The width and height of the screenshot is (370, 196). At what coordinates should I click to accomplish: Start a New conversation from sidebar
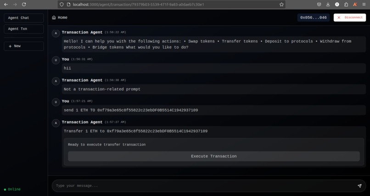pyautogui.click(x=24, y=46)
